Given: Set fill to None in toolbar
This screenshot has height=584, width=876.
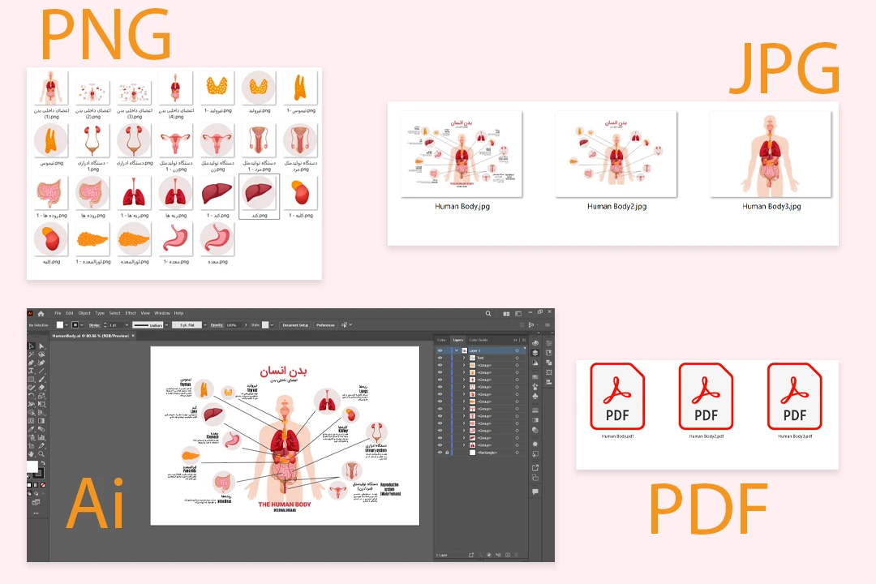Looking at the screenshot, I should click(43, 485).
